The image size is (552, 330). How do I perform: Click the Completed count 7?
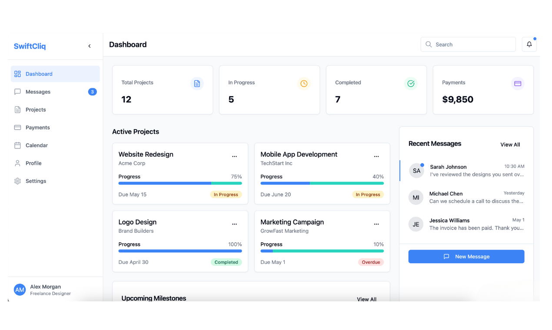tap(338, 99)
